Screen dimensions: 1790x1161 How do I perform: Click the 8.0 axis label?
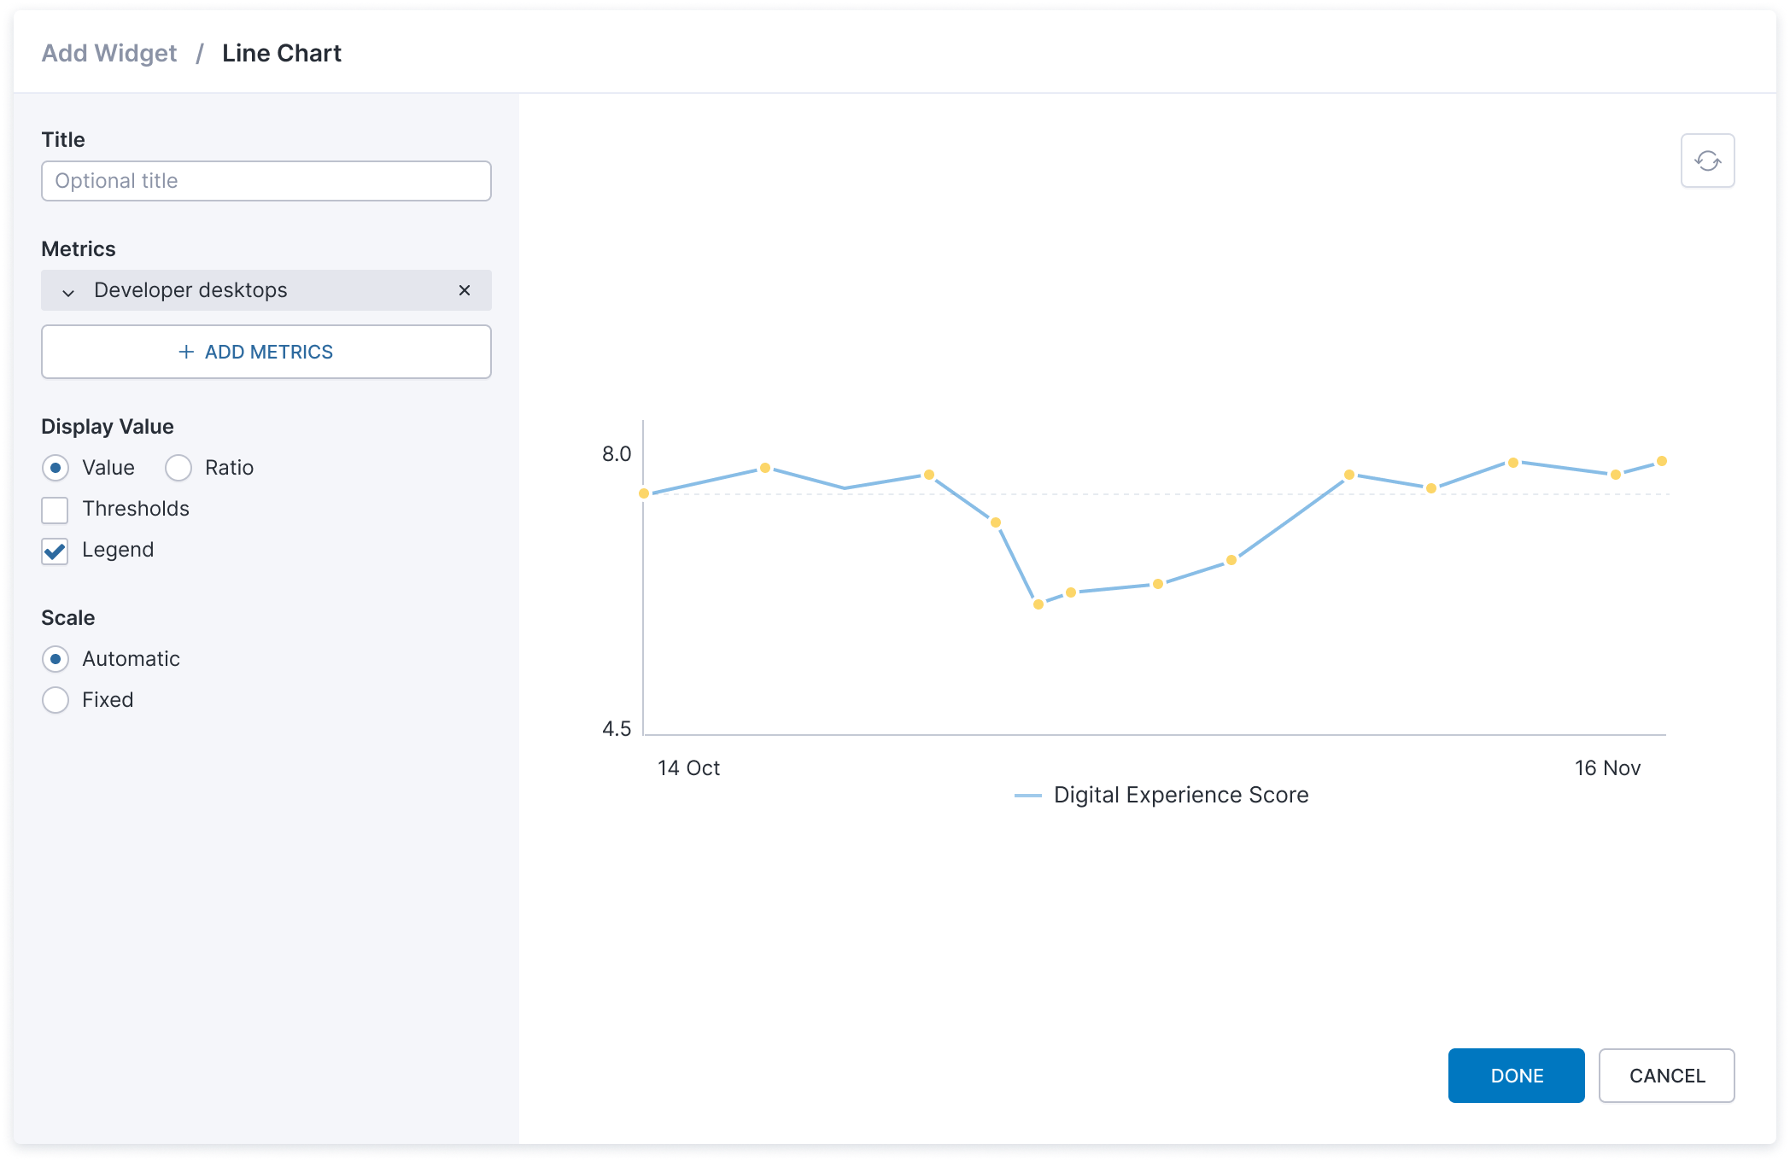click(x=617, y=454)
